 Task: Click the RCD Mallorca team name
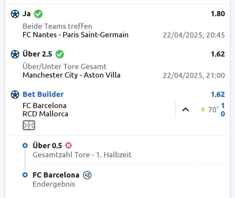(45, 114)
